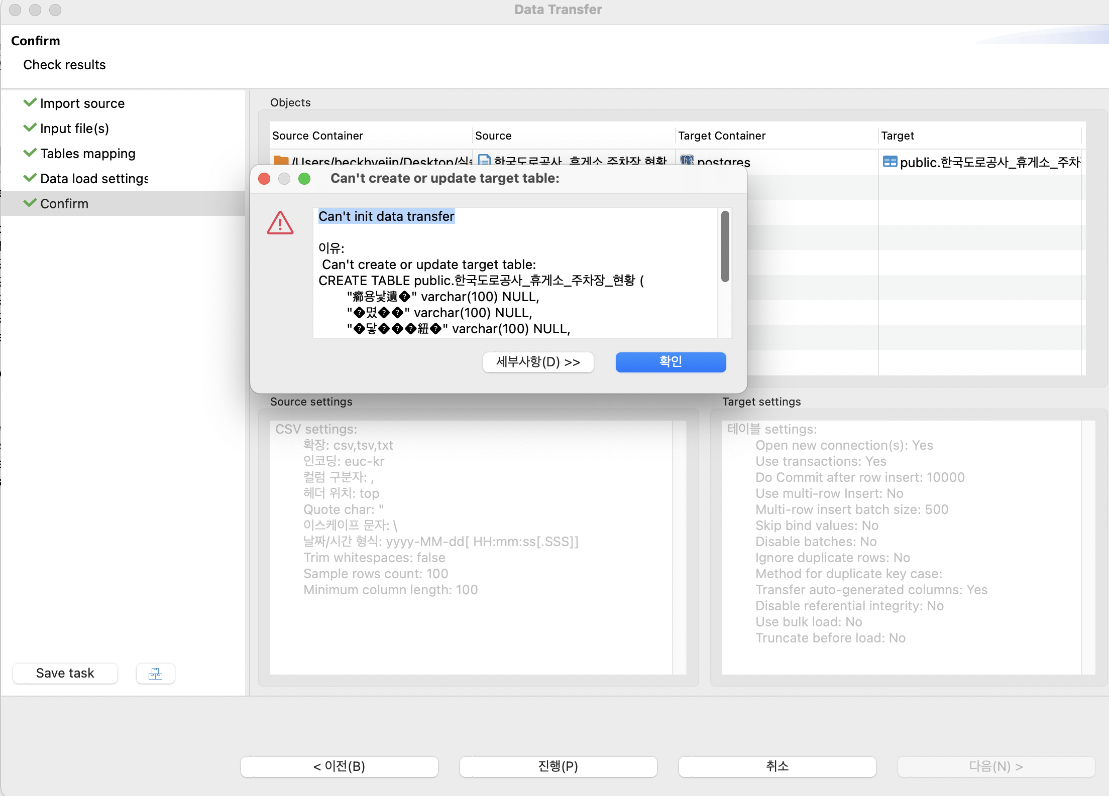Click the table icon in the Target column
Viewport: 1109px width, 796px height.
point(890,162)
